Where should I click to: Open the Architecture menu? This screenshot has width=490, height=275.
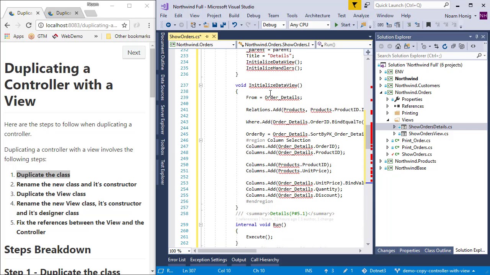coord(317,16)
